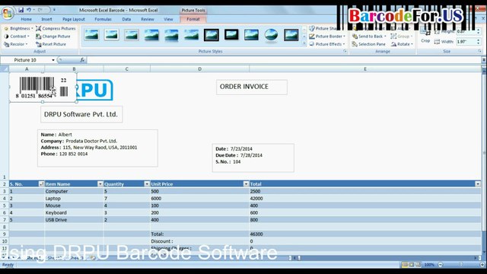
Task: Select cell containing USB Drive
Action: tap(74, 220)
